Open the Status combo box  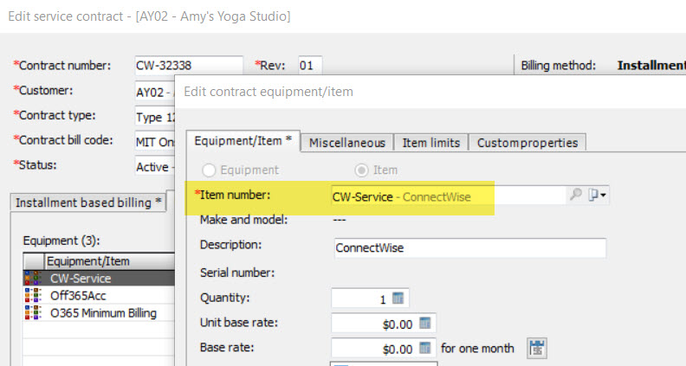(x=154, y=166)
